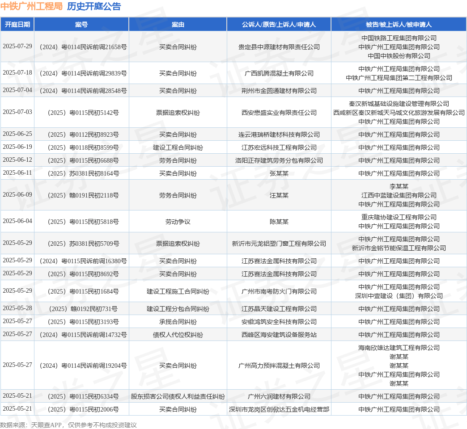Click the 数据来源 天眼查APP footer note
This screenshot has height=429, width=467.
tap(68, 425)
